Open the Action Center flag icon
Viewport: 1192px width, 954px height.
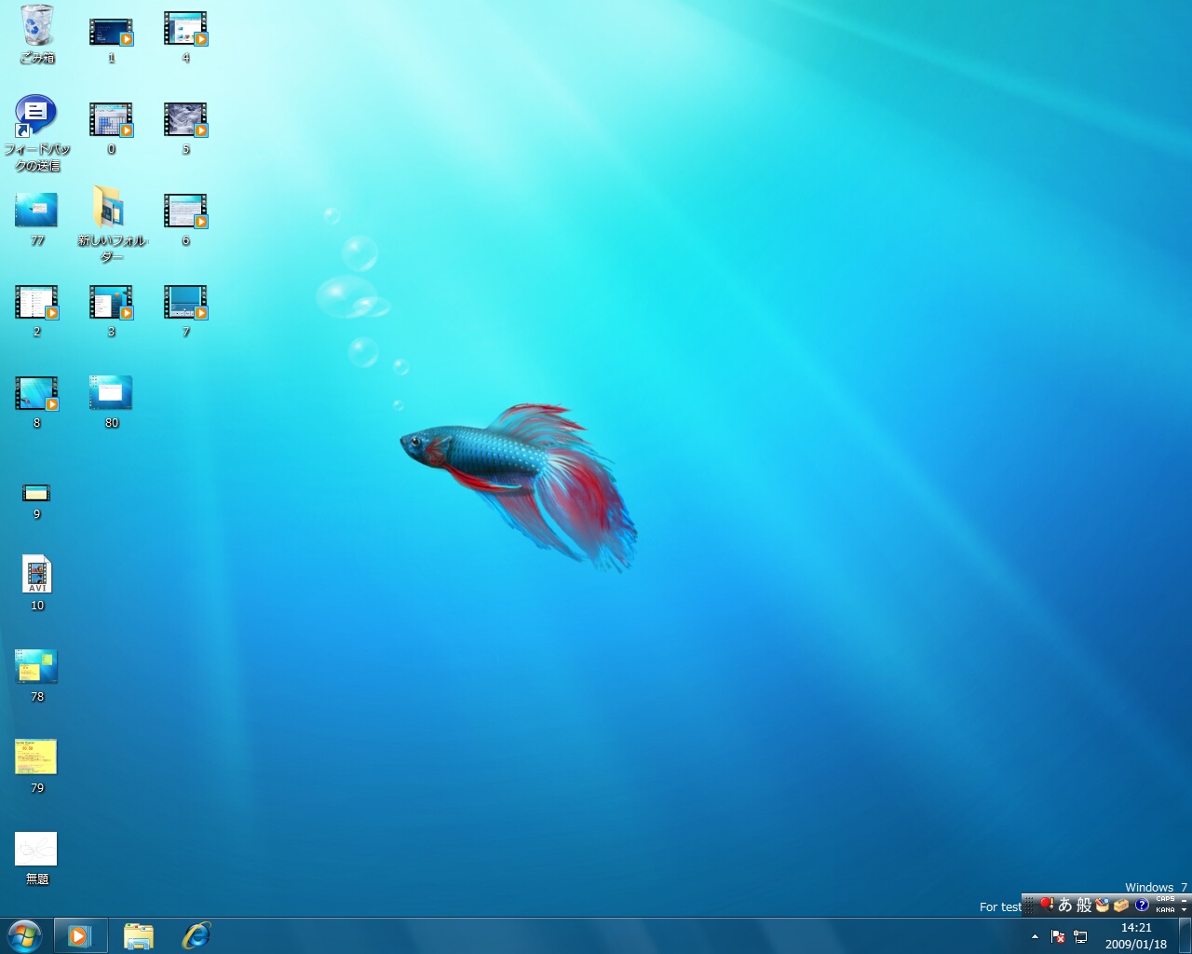pyautogui.click(x=1058, y=936)
